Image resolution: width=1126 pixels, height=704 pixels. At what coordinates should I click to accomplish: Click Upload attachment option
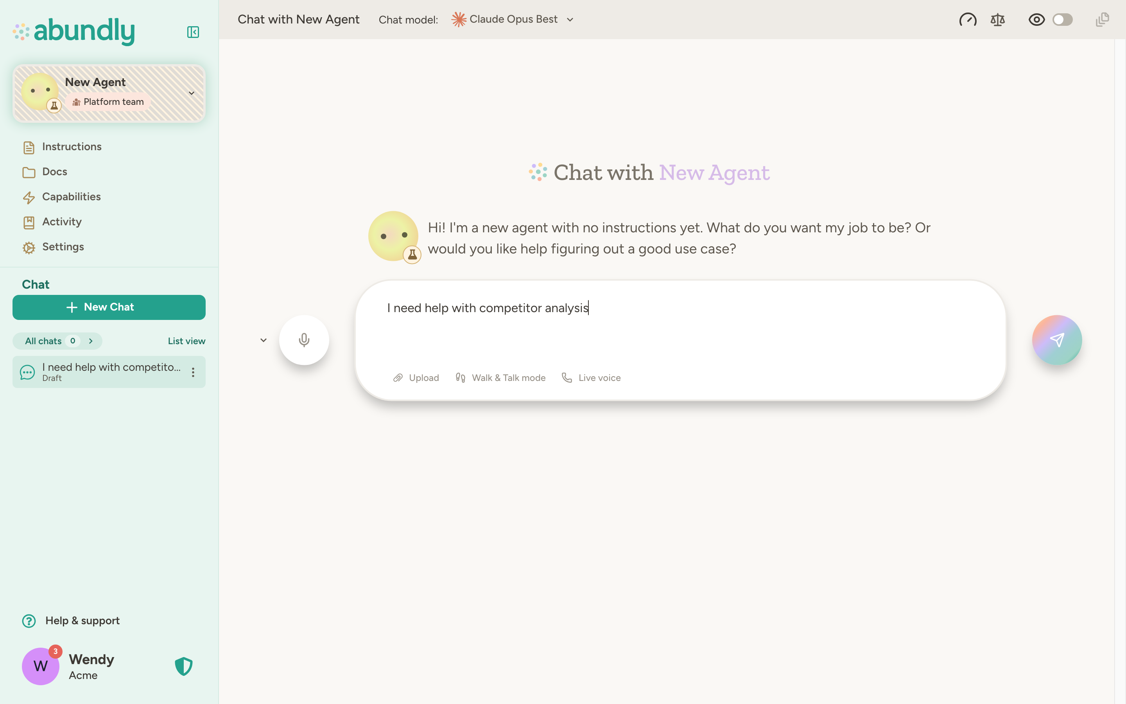coord(416,377)
